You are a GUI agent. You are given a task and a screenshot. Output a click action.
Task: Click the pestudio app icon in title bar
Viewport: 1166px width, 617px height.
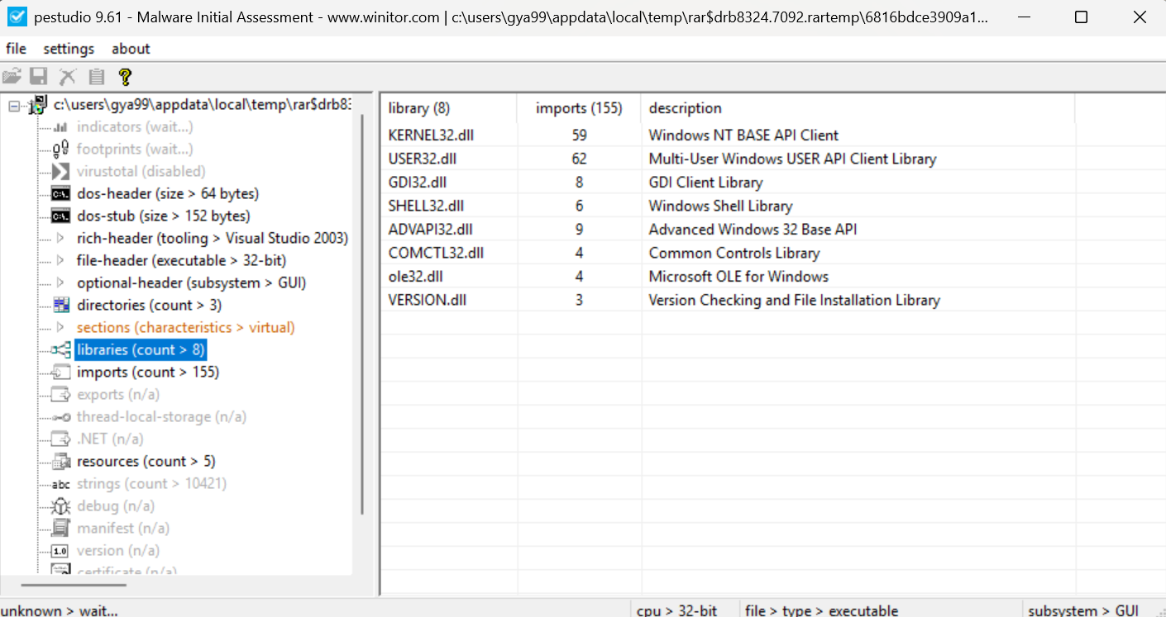(x=17, y=17)
